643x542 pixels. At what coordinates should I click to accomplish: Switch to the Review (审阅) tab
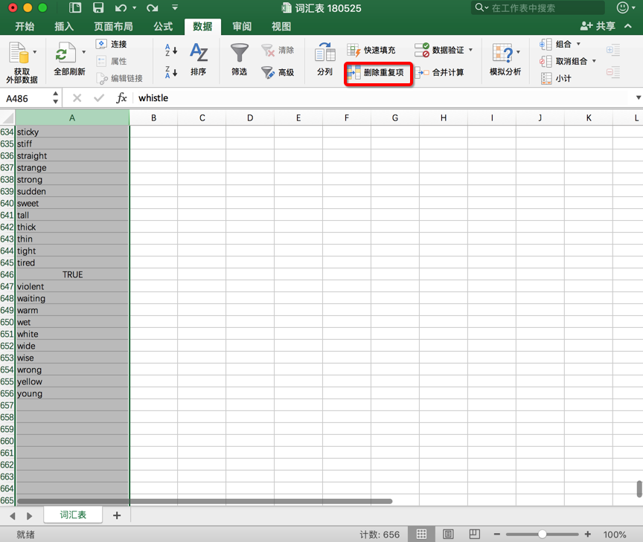tap(242, 27)
